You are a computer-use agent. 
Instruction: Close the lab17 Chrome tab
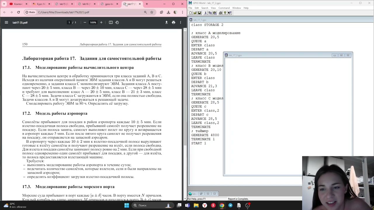point(140,4)
